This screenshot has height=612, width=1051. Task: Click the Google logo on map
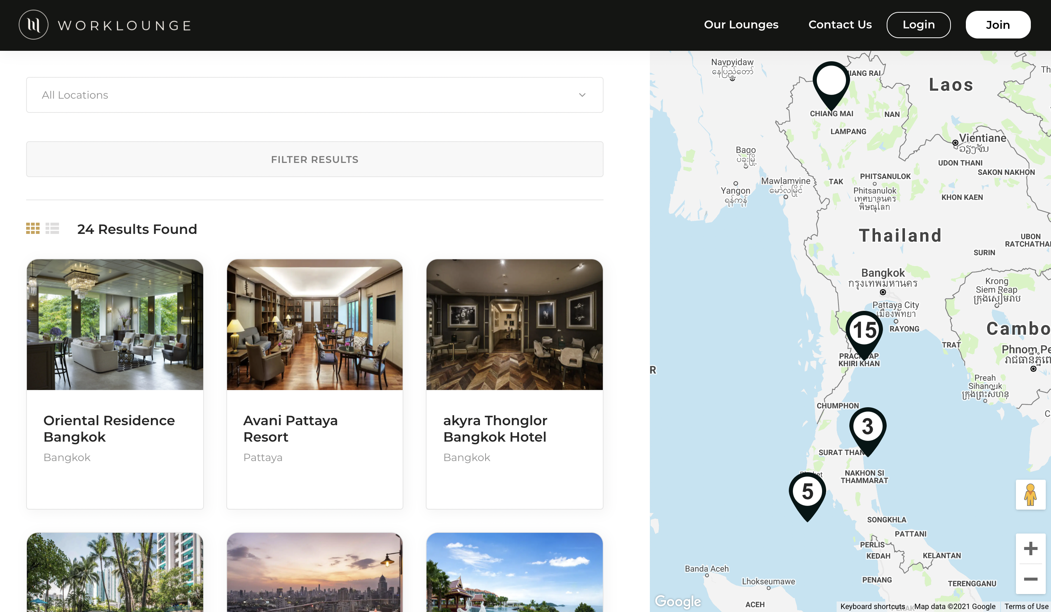[678, 602]
